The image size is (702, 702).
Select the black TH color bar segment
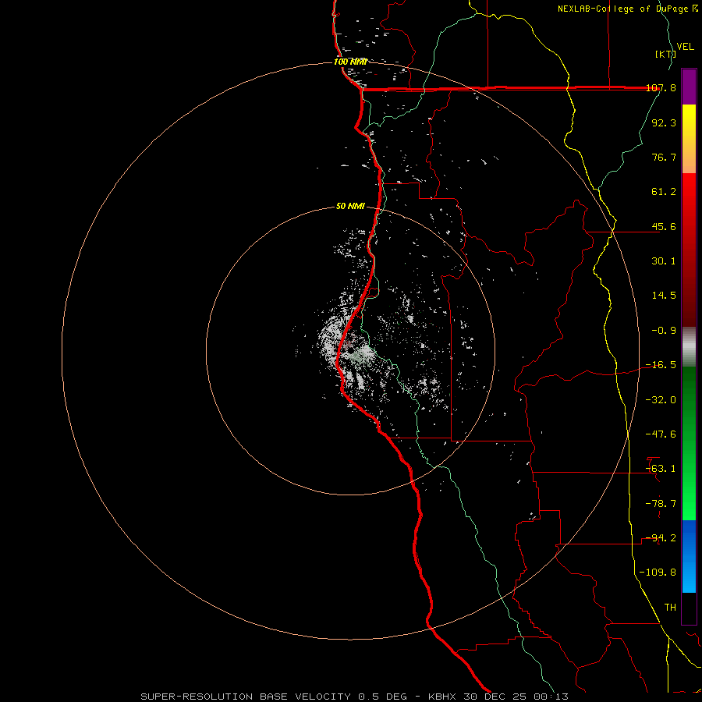pyautogui.click(x=689, y=608)
